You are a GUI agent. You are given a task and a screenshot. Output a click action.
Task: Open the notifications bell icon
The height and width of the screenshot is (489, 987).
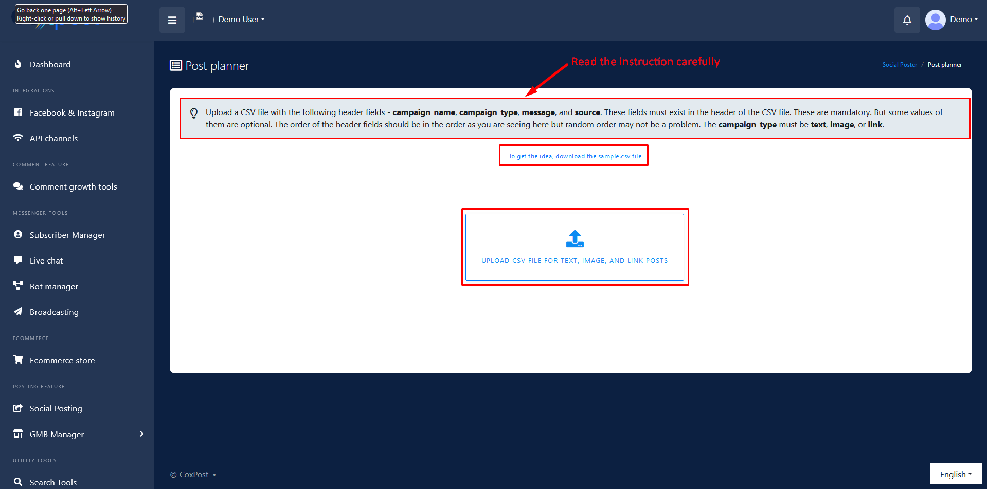(x=907, y=20)
